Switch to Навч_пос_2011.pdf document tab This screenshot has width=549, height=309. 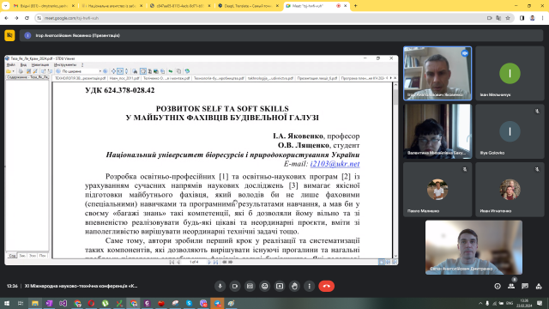point(124,78)
